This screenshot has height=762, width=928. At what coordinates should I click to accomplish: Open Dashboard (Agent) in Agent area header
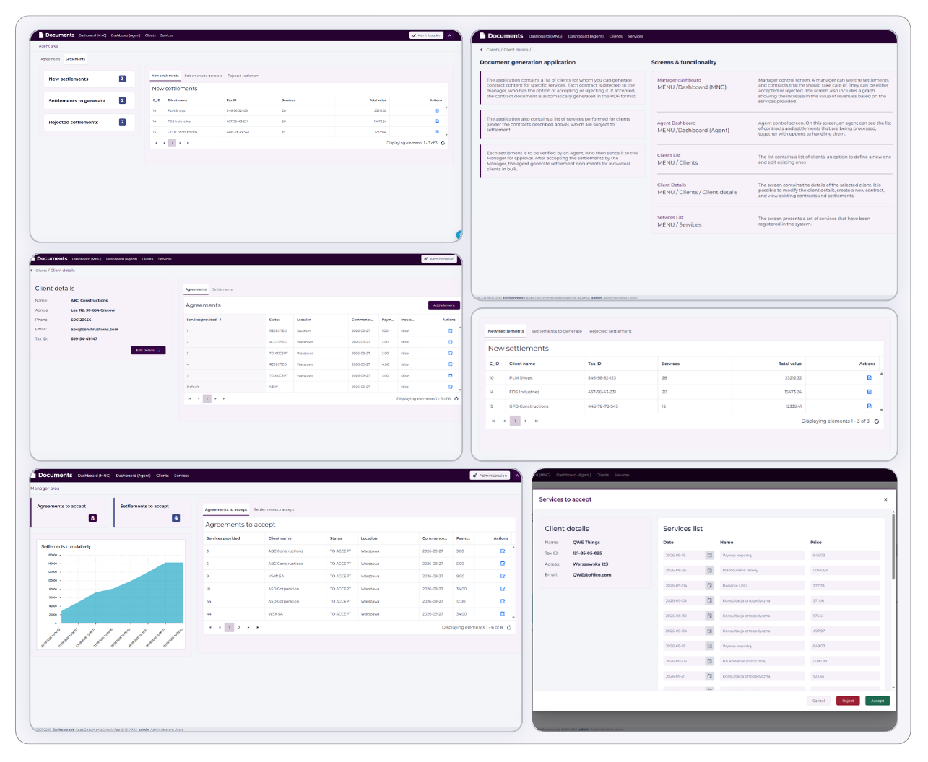126,35
